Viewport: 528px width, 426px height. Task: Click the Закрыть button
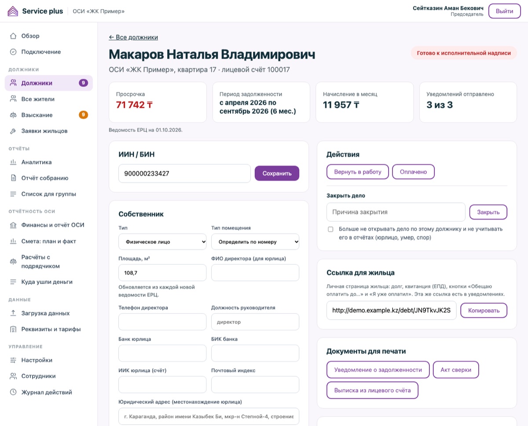point(488,212)
